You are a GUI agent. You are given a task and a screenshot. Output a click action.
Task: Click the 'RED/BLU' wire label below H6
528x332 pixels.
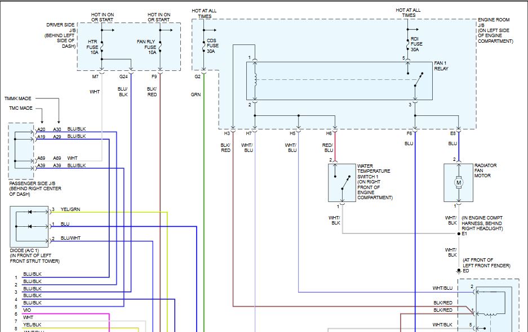pyautogui.click(x=327, y=147)
